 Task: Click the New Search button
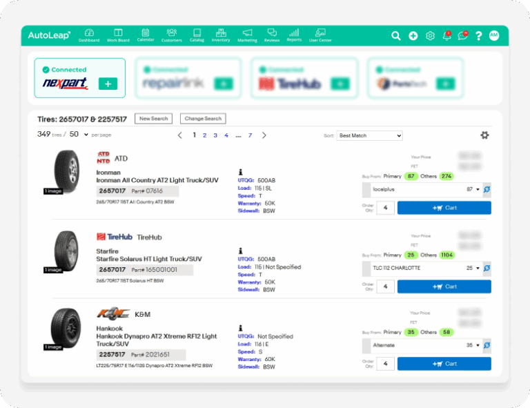pos(153,119)
